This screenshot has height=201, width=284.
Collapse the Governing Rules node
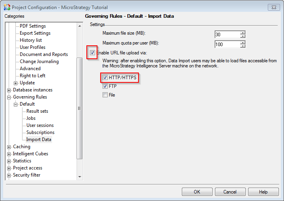9,97
